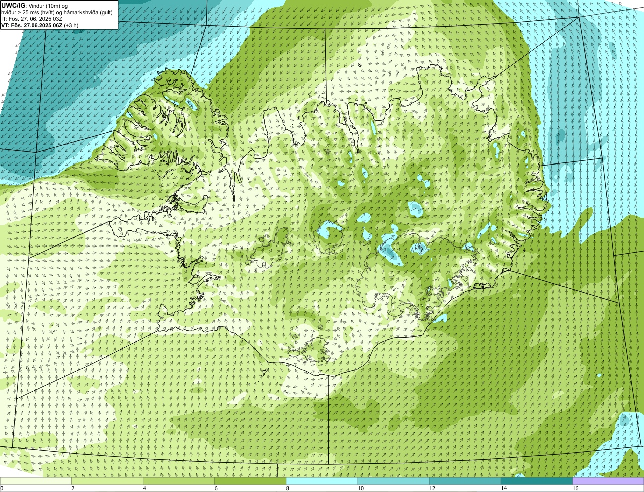The height and width of the screenshot is (492, 644).
Task: Click the line "hviður > 25 m/s (hvítt) og hámarkshviða (gult)"
Action: 57,12
